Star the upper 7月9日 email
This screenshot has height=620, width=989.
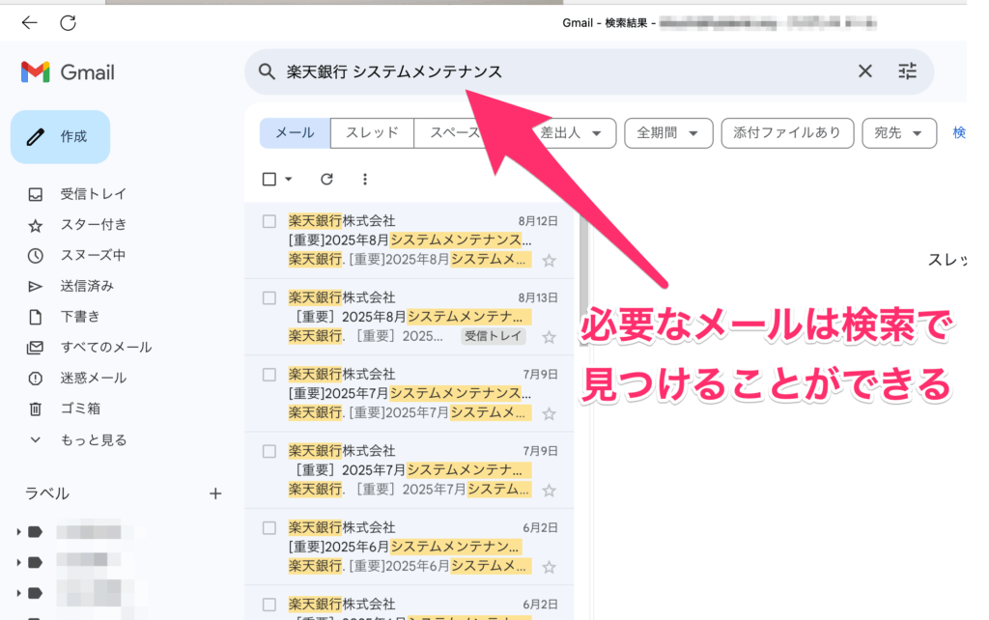tap(550, 413)
